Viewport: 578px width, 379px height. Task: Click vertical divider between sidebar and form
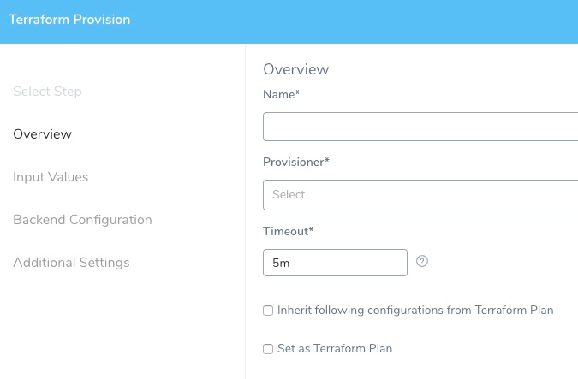click(245, 212)
